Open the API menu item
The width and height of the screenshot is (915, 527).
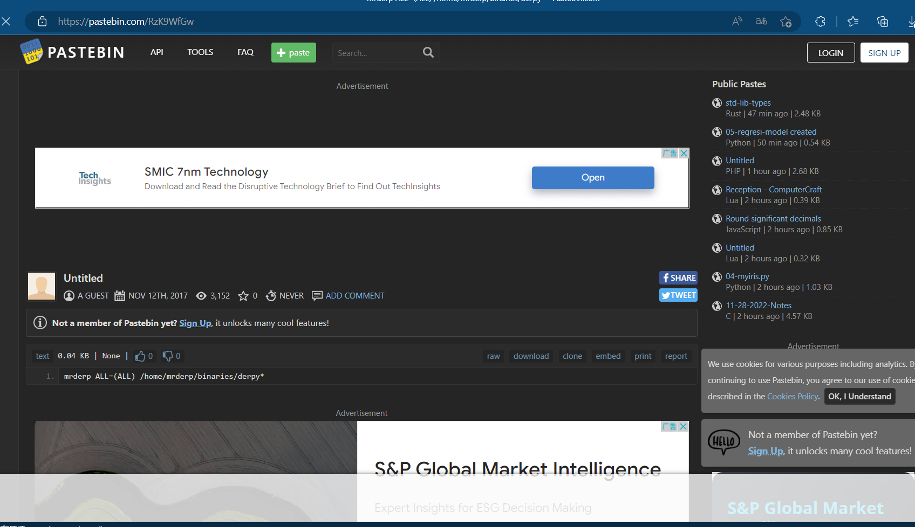[x=157, y=52]
